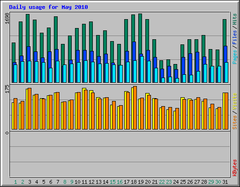Click day label "2" on the x-axis
This screenshot has height=187, width=240.
[22, 182]
